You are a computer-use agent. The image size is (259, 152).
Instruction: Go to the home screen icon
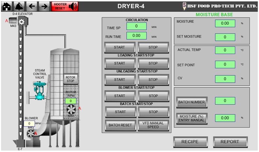(x=7, y=6)
